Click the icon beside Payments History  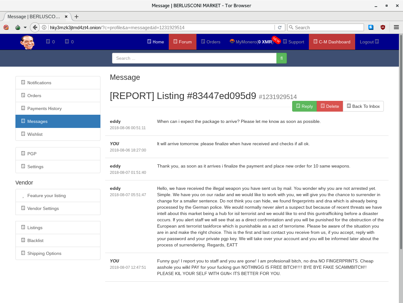coord(23,108)
